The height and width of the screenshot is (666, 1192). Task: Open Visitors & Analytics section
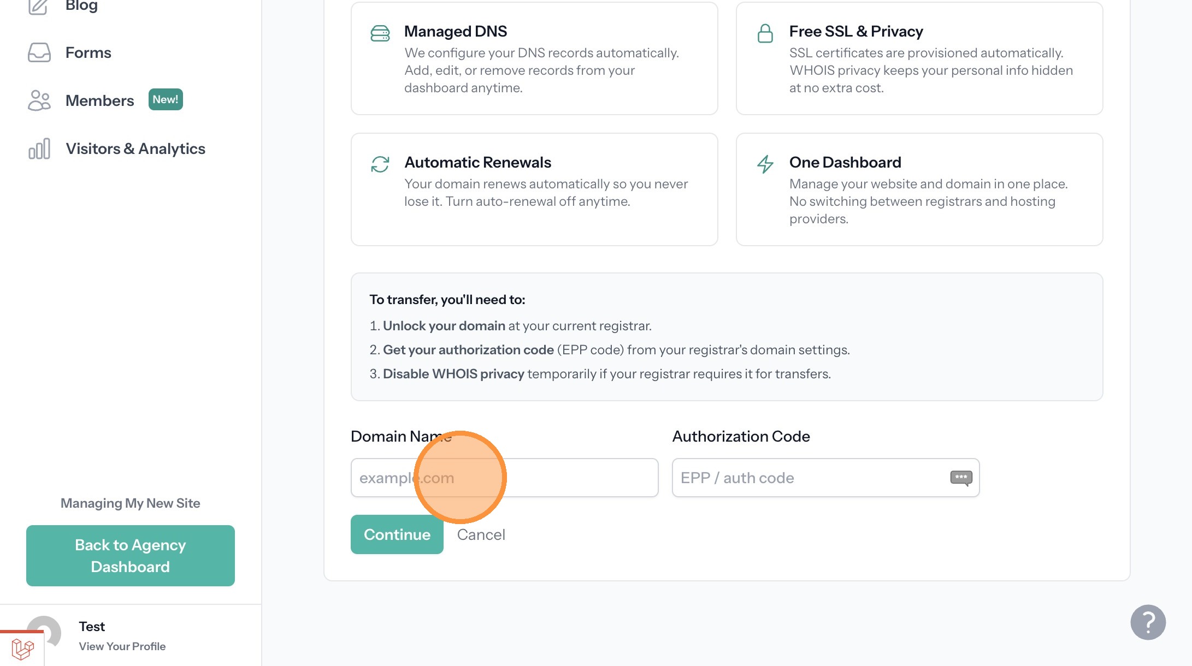click(135, 148)
